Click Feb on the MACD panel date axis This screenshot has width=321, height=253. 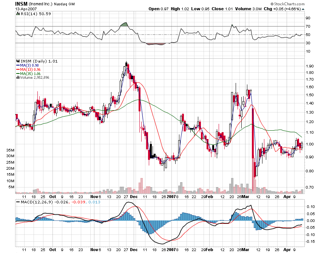[x=209, y=250]
